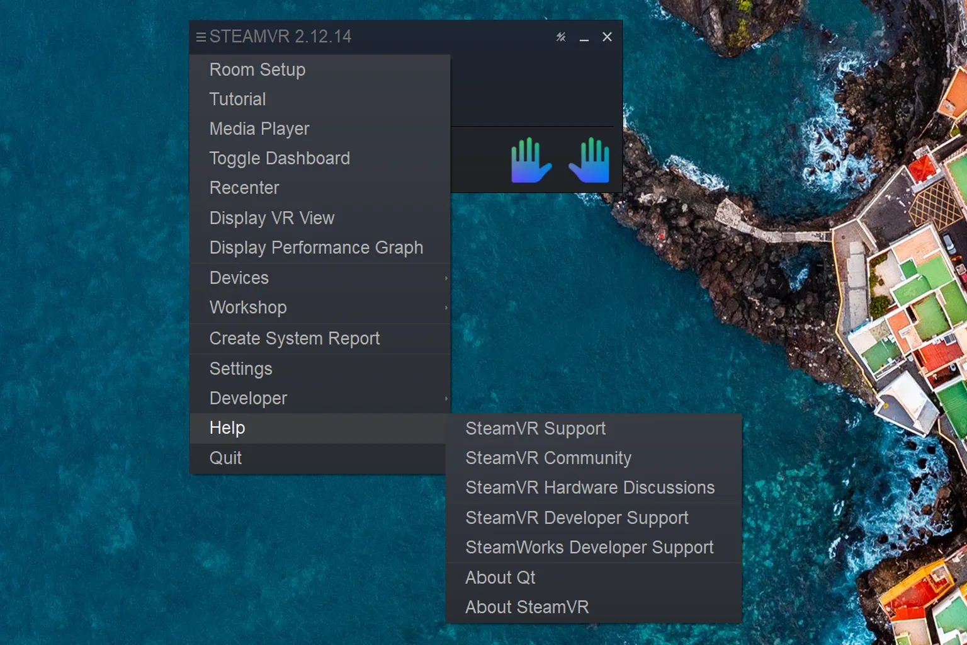Close the SteamVR status window
This screenshot has width=967, height=645.
tap(607, 37)
